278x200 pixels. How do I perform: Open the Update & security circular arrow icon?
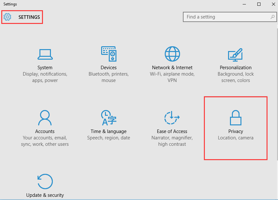(45, 181)
